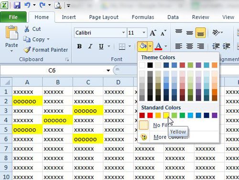Expand the Borders dropdown arrow
239x180 pixels.
pyautogui.click(x=130, y=46)
